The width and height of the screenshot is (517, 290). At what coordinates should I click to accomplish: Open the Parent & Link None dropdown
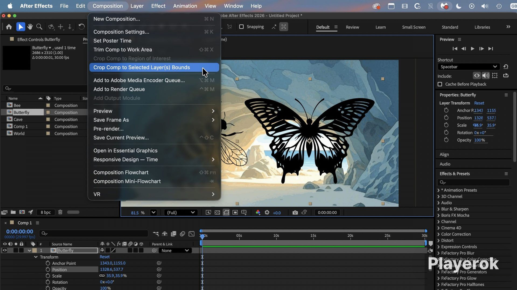175,251
